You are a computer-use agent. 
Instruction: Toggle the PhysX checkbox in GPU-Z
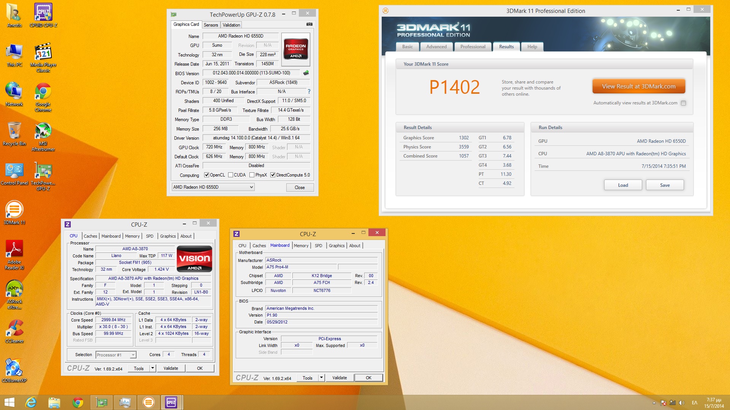point(252,175)
